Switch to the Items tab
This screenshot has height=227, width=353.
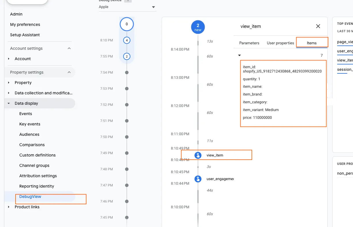pos(312,43)
